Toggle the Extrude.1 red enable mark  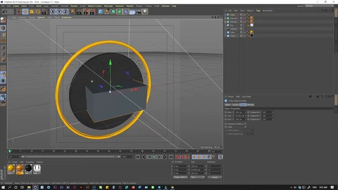coord(245,18)
